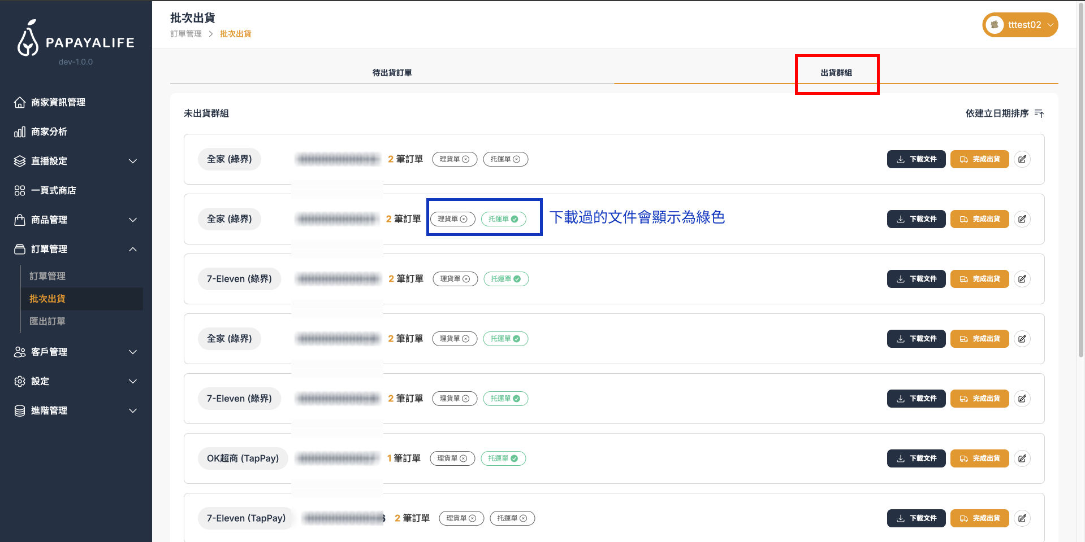The image size is (1085, 542).
Task: Open 一頁式商店 in the sidebar
Action: [x=53, y=190]
